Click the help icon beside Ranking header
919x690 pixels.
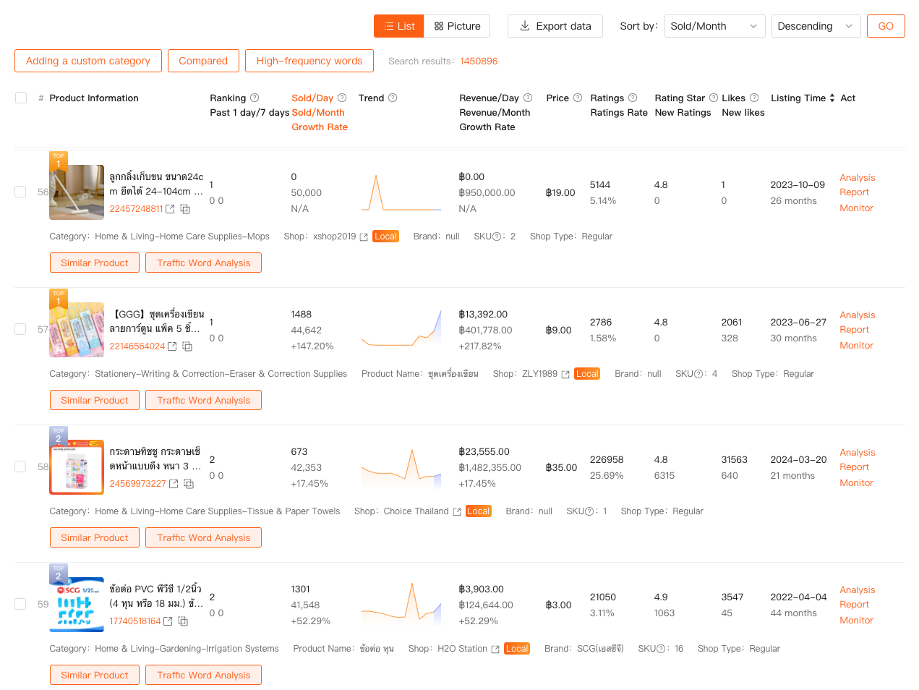[x=255, y=98]
